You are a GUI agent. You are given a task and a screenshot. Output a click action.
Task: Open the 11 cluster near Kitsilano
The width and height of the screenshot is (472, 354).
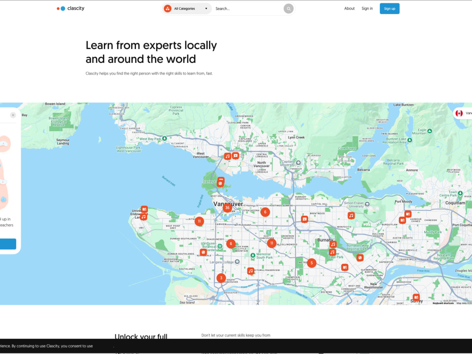pyautogui.click(x=199, y=221)
